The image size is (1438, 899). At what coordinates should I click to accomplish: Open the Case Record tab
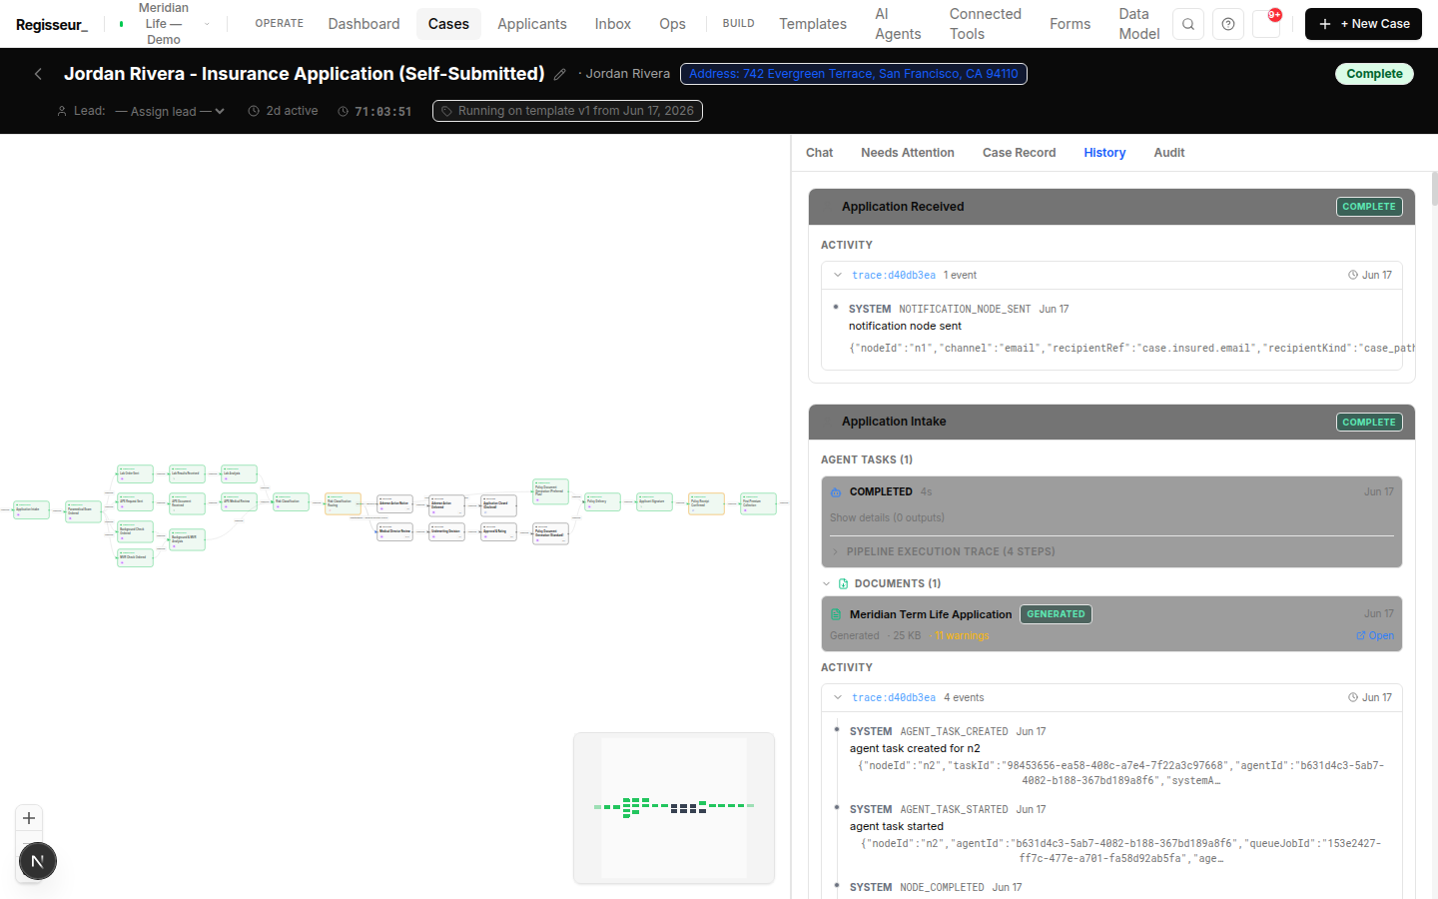point(1019,153)
